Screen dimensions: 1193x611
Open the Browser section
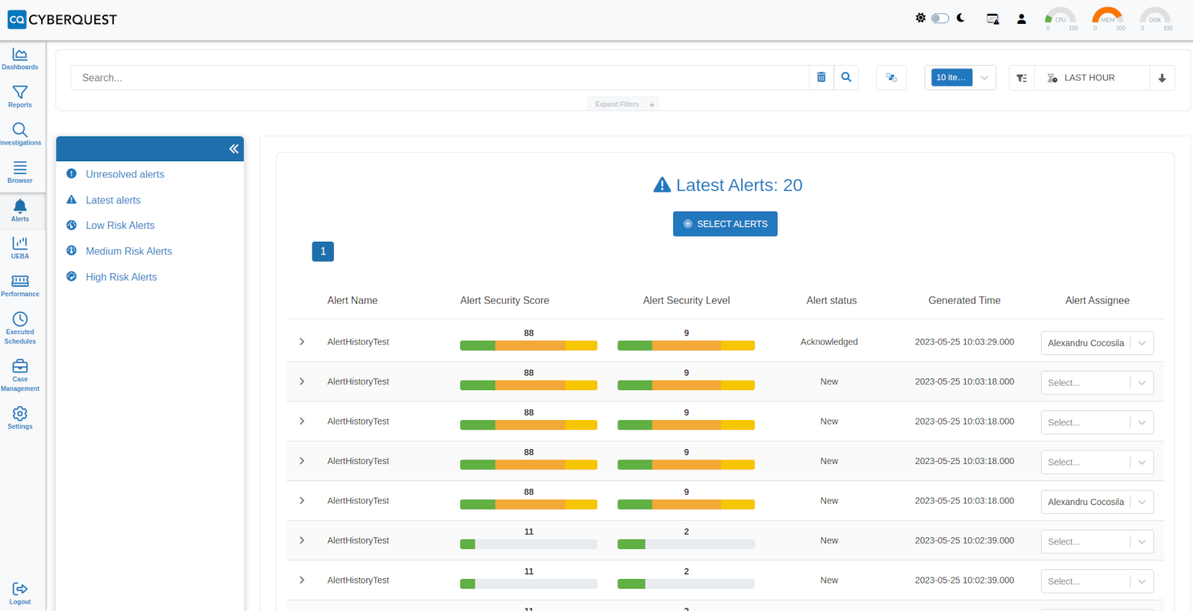[x=20, y=172]
